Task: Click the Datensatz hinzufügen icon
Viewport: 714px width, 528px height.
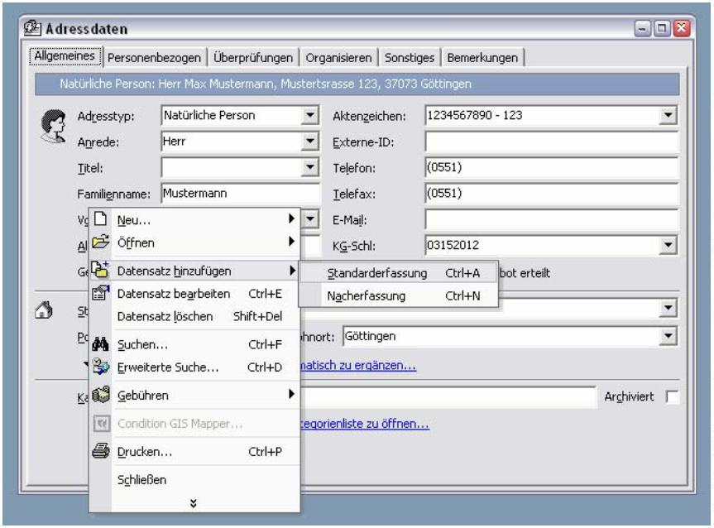Action: pos(102,270)
